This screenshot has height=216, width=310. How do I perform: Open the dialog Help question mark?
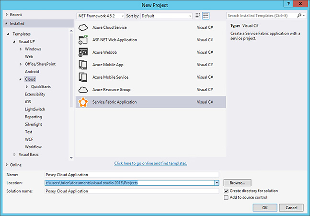coord(288,4)
